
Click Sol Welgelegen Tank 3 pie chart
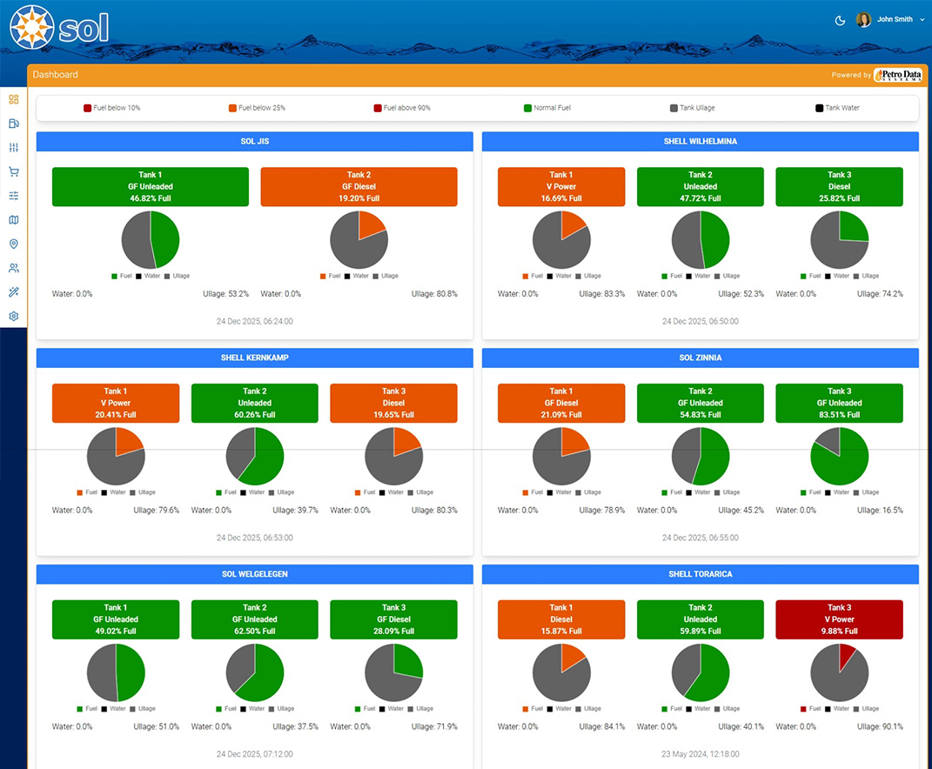click(x=393, y=672)
